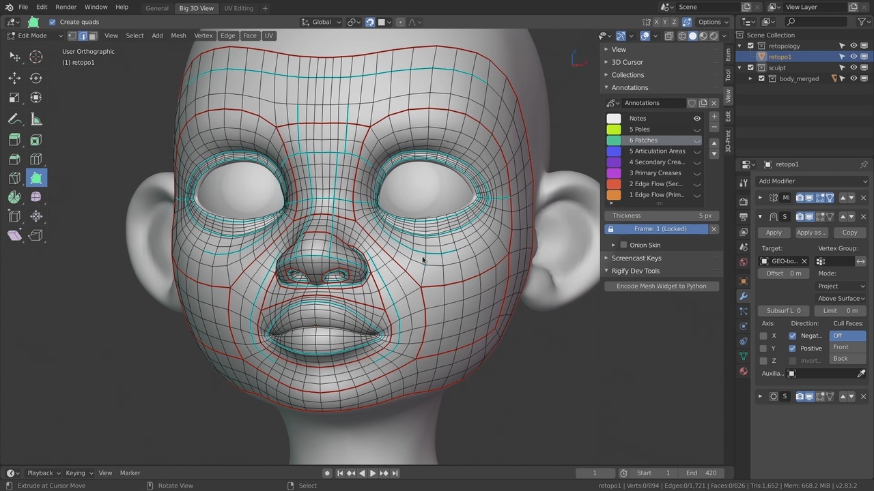Image resolution: width=874 pixels, height=491 pixels.
Task: Toggle visibility of the sculpt collection
Action: [853, 68]
